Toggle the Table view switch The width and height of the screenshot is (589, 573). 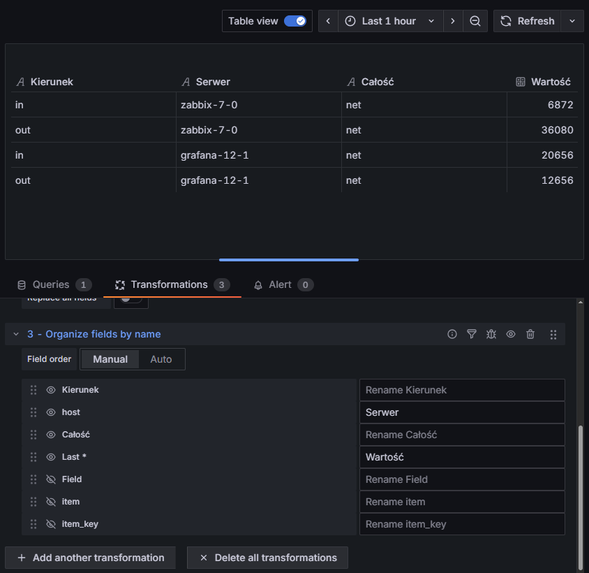(295, 21)
